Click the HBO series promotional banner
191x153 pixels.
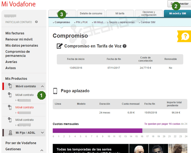point(120,149)
